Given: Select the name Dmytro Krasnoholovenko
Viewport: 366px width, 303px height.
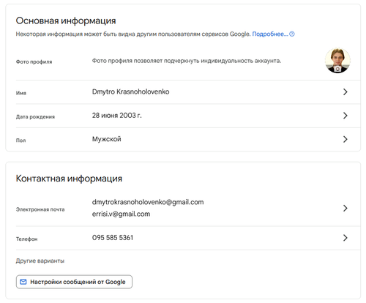Looking at the screenshot, I should pos(130,91).
